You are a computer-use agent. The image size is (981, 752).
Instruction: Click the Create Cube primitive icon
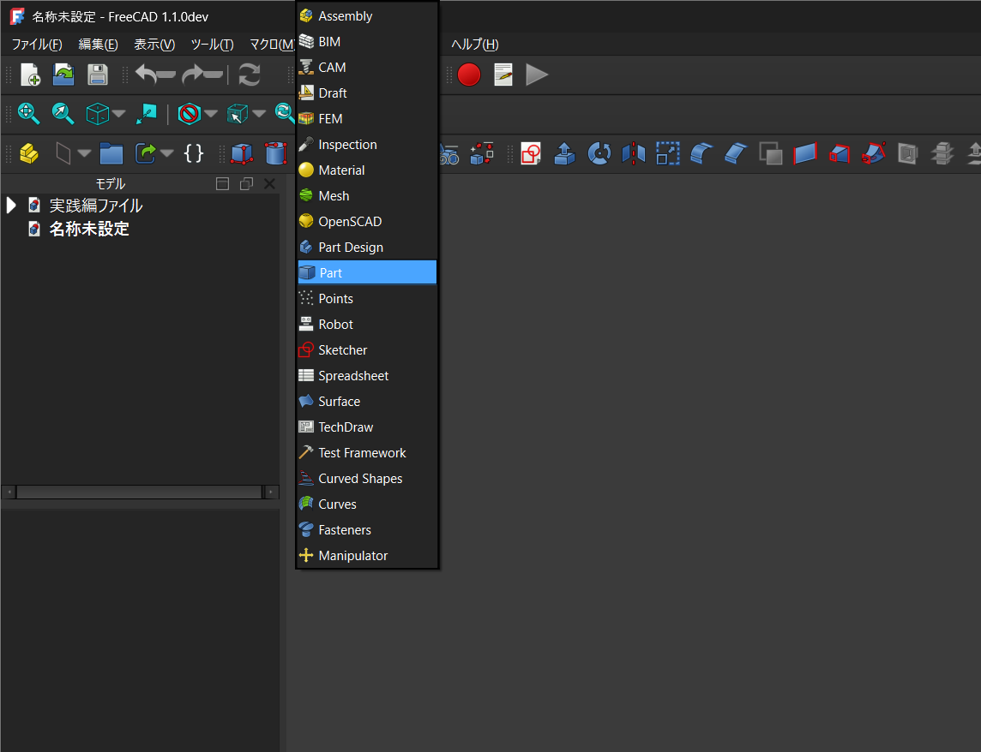pos(243,153)
